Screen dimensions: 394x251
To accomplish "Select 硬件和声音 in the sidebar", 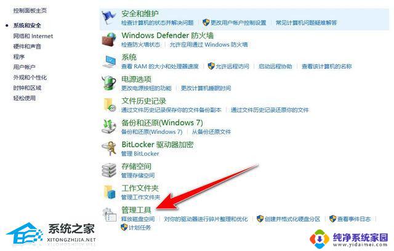I will pyautogui.click(x=27, y=47).
